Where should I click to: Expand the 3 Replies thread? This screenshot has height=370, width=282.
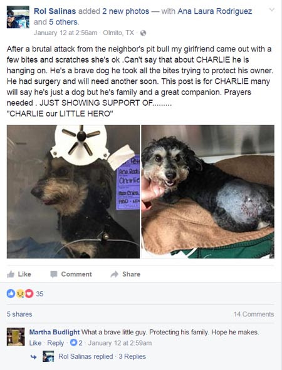[132, 356]
